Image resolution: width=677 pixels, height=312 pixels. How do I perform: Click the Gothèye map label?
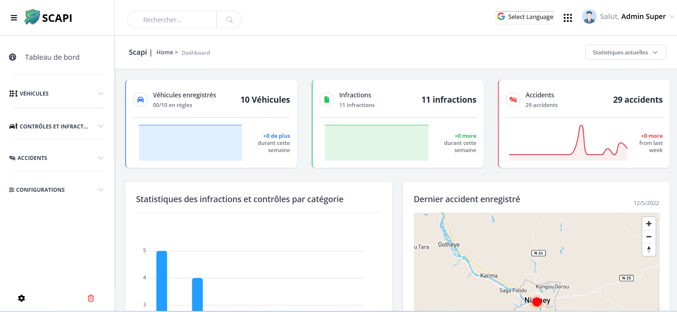tap(449, 245)
